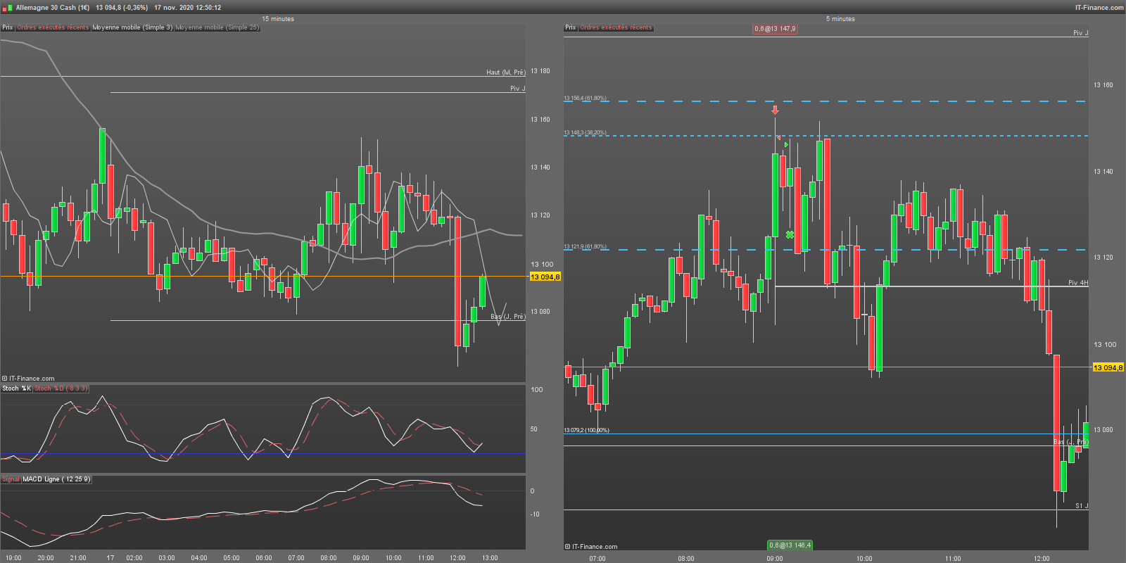Click the S1 J support level label
Screen dimensions: 1126x563
point(1082,506)
